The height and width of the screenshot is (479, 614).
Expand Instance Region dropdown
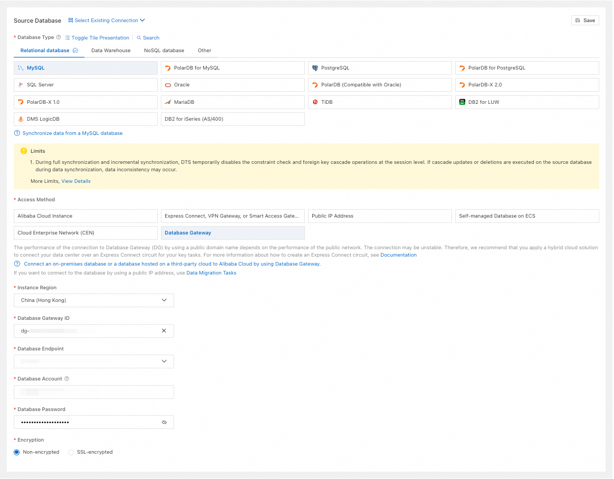point(93,300)
